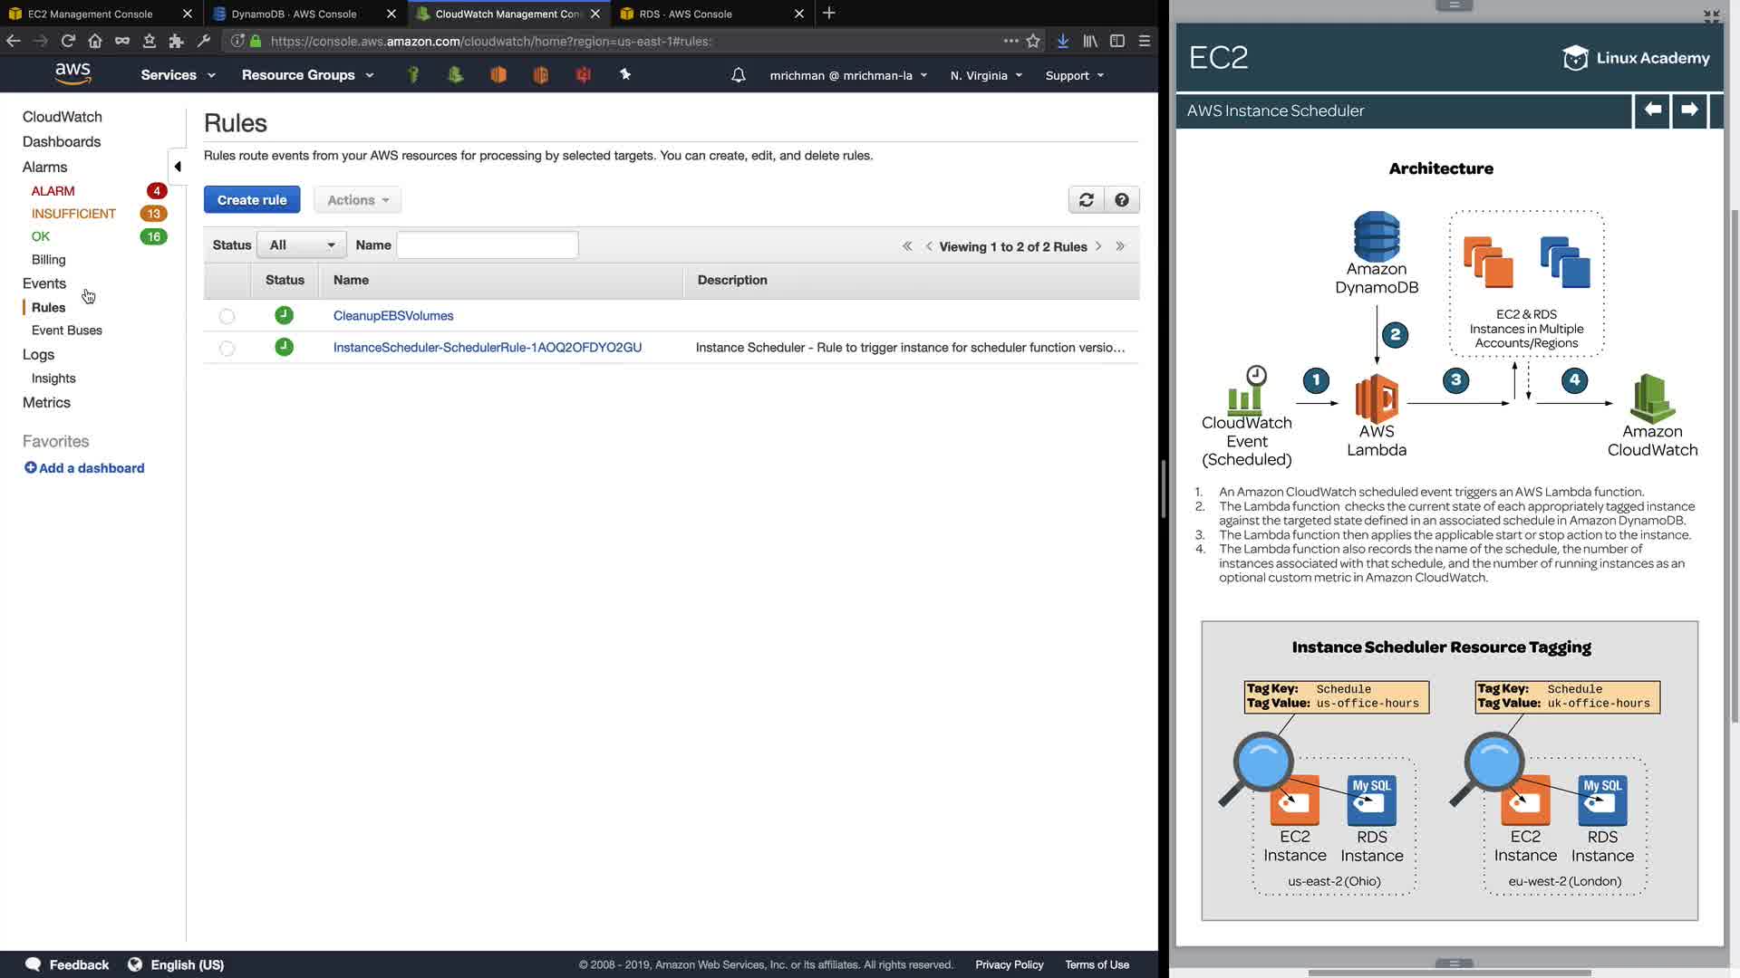Go to previous slide arrow
1740x978 pixels.
pos(1652,110)
